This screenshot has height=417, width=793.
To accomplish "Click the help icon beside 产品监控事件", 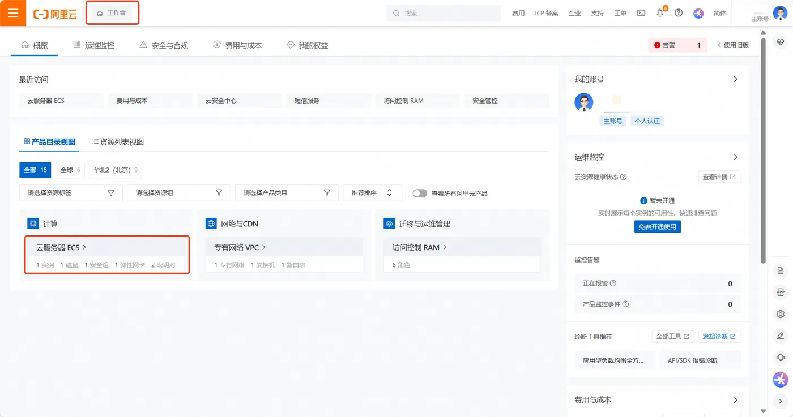I will (625, 304).
